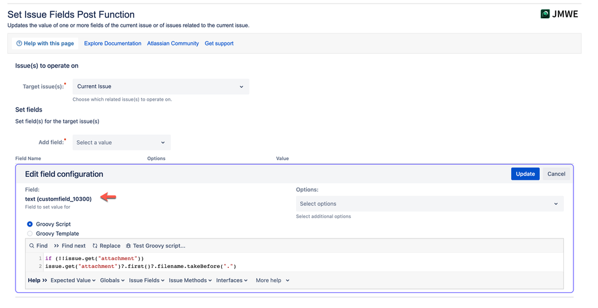Screen dimensions: 598x308
Task: Click the Cancel button
Action: click(556, 174)
